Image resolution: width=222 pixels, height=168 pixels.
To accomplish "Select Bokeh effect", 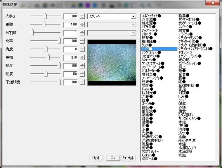I will (x=148, y=155).
